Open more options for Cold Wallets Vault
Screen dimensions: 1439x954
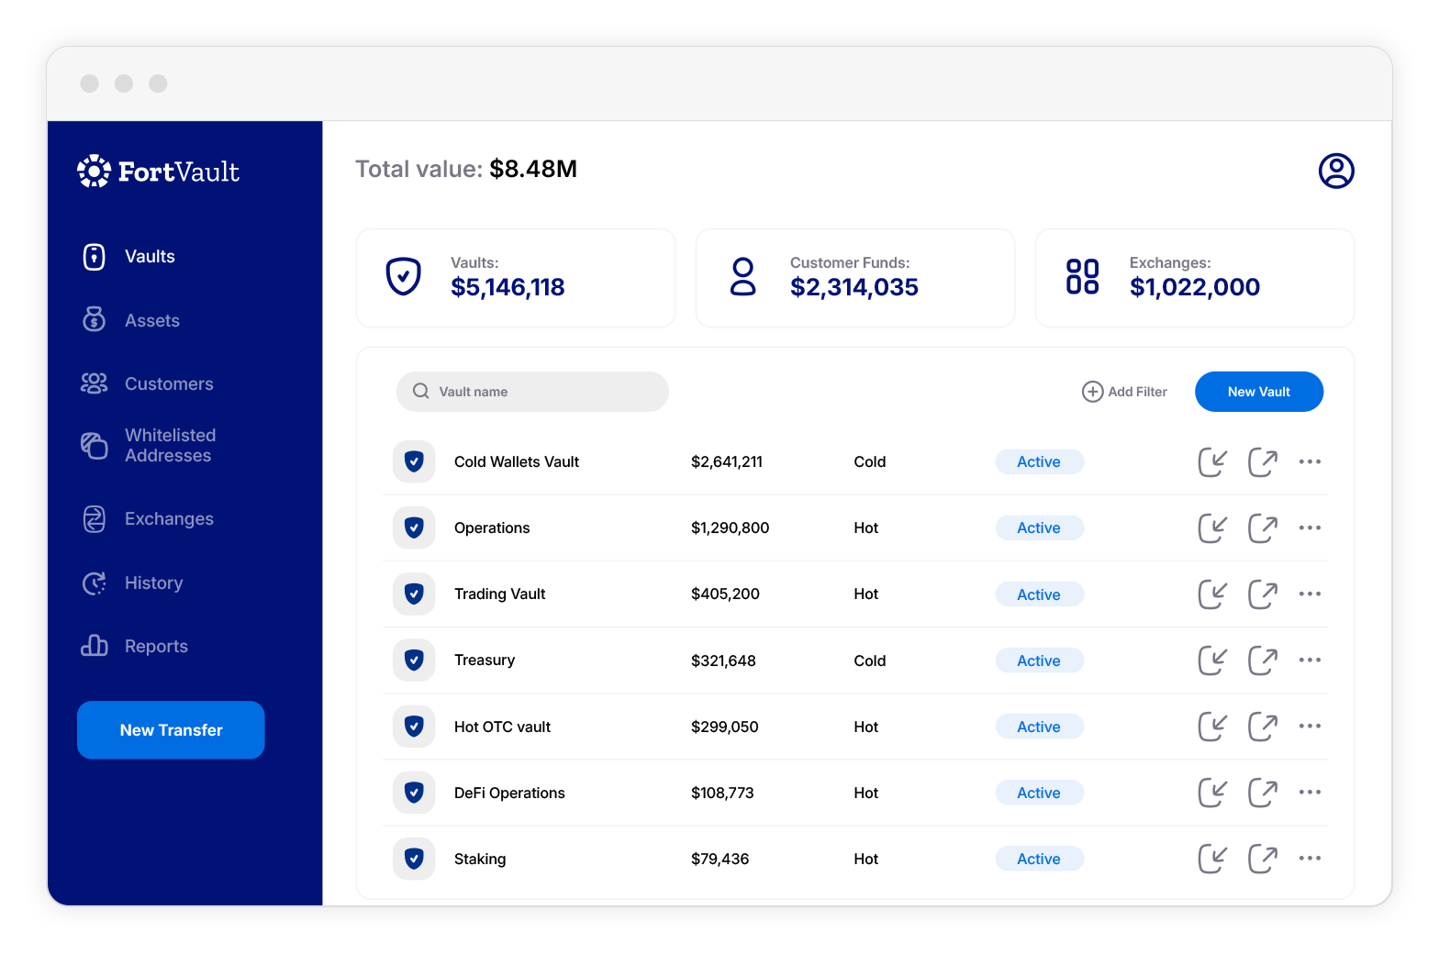1310,461
